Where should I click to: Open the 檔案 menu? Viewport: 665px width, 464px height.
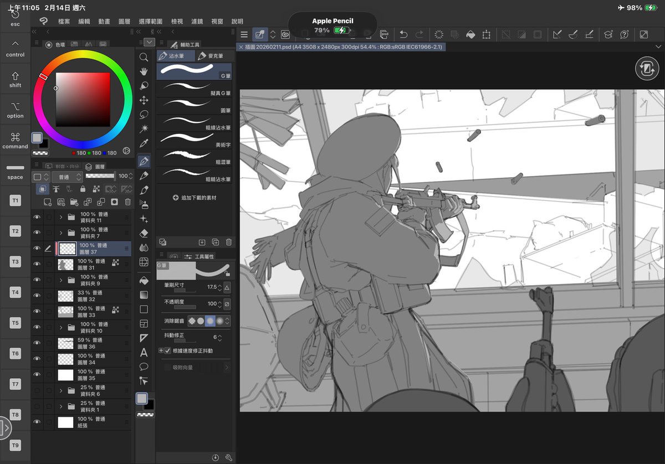[x=64, y=22]
